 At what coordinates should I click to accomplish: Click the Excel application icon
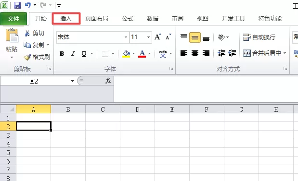point(4,5)
